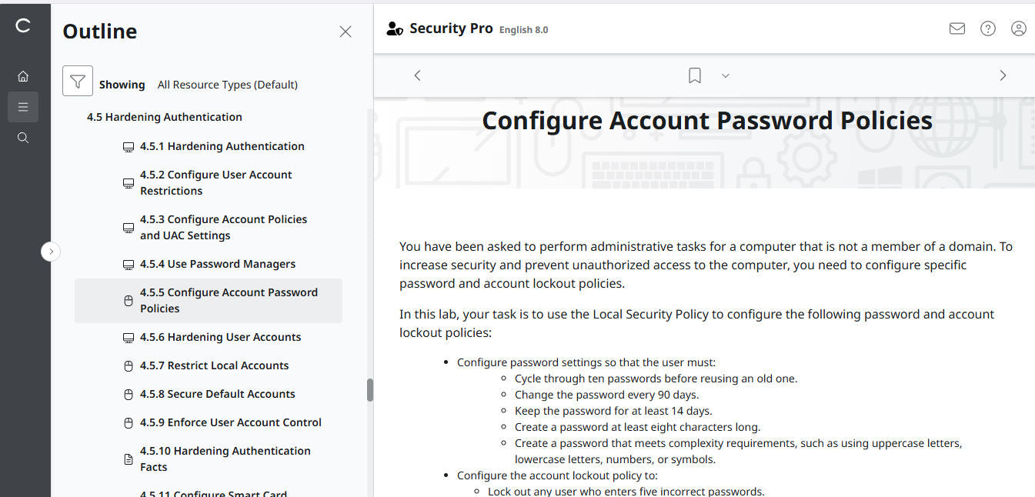The width and height of the screenshot is (1035, 497).
Task: Open the user profile icon
Action: [1018, 28]
